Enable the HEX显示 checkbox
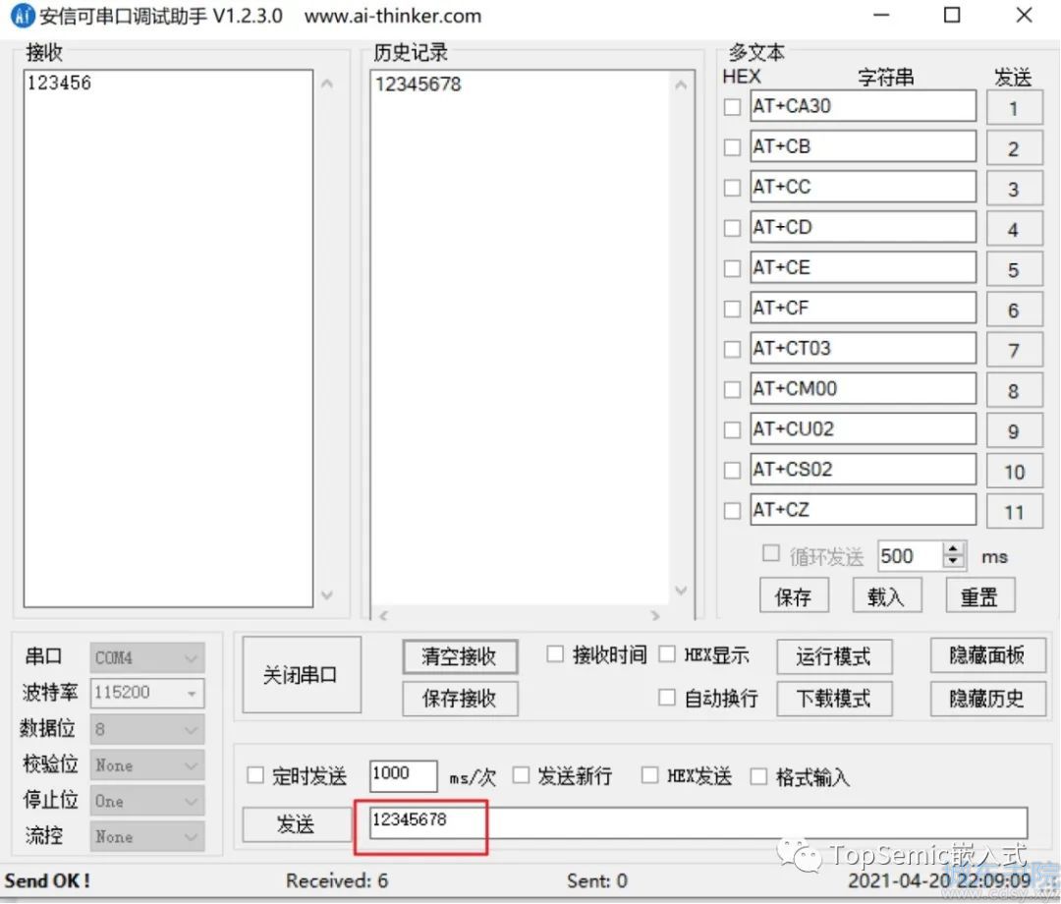Image resolution: width=1061 pixels, height=904 pixels. click(x=667, y=654)
